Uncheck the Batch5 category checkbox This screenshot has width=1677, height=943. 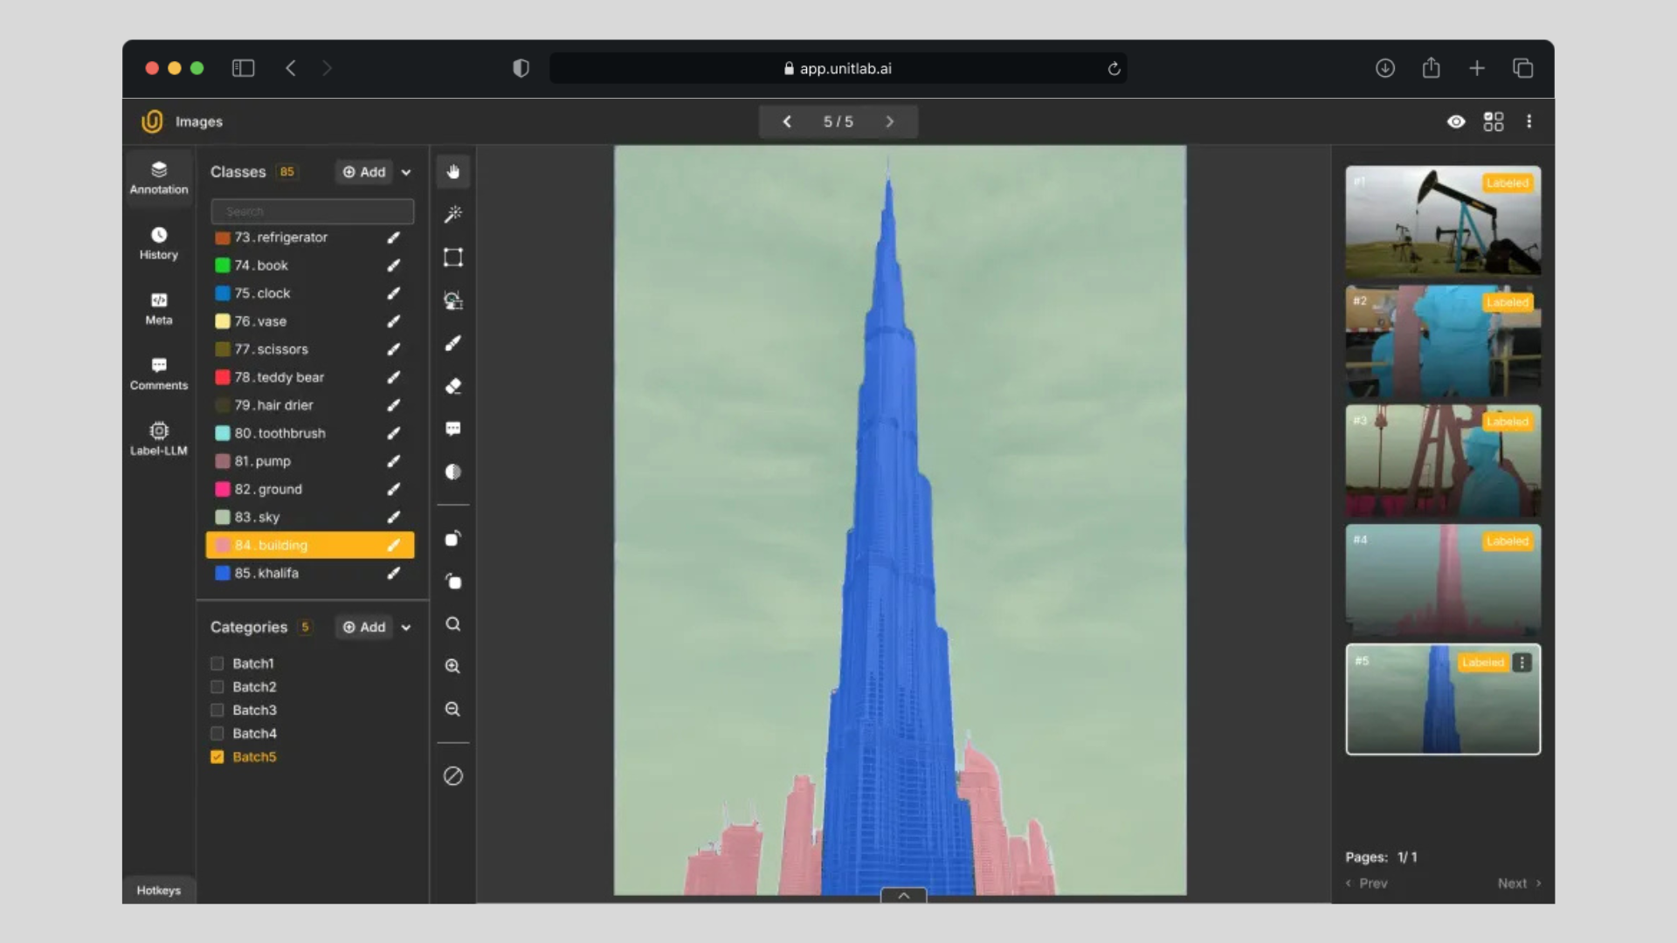[217, 757]
